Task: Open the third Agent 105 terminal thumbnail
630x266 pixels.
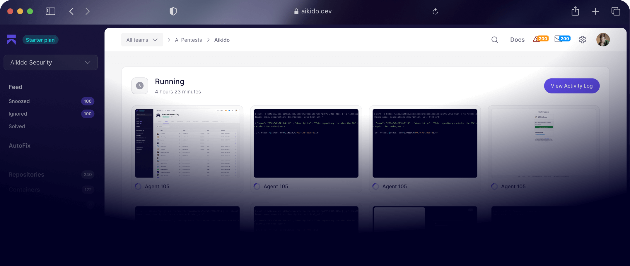Action: click(425, 143)
